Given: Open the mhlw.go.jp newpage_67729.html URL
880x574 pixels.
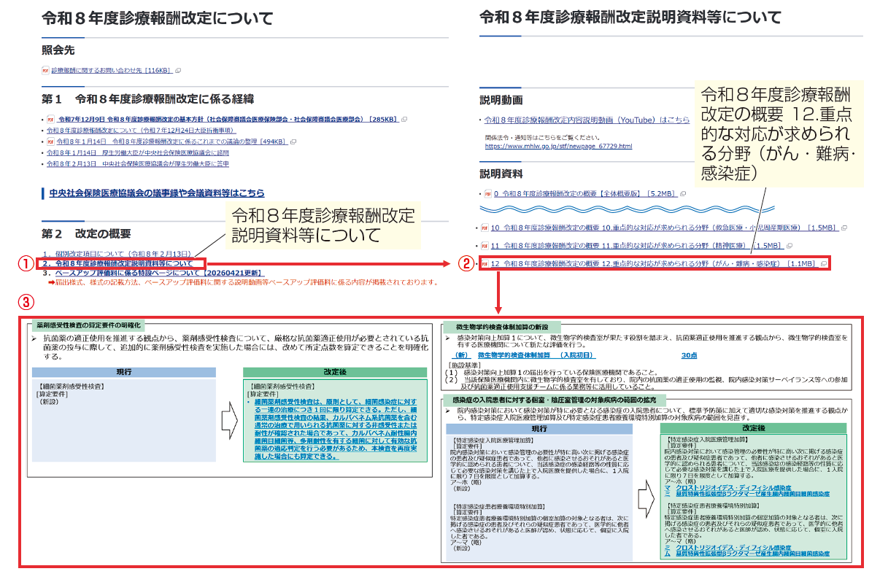Looking at the screenshot, I should pos(558,146).
